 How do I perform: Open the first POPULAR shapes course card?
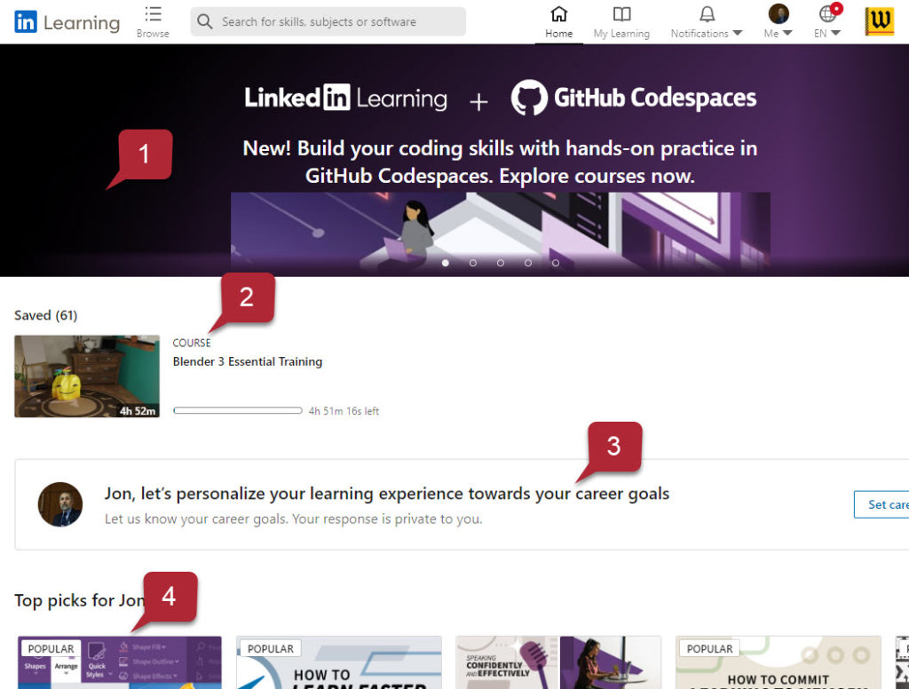coord(120,662)
